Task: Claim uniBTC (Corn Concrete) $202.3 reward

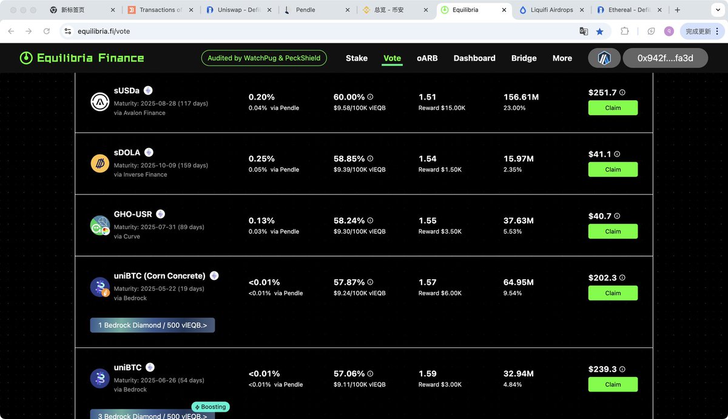Action: [x=613, y=293]
